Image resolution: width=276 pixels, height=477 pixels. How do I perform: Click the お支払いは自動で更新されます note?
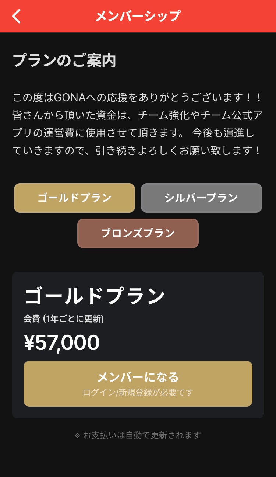coord(142,435)
